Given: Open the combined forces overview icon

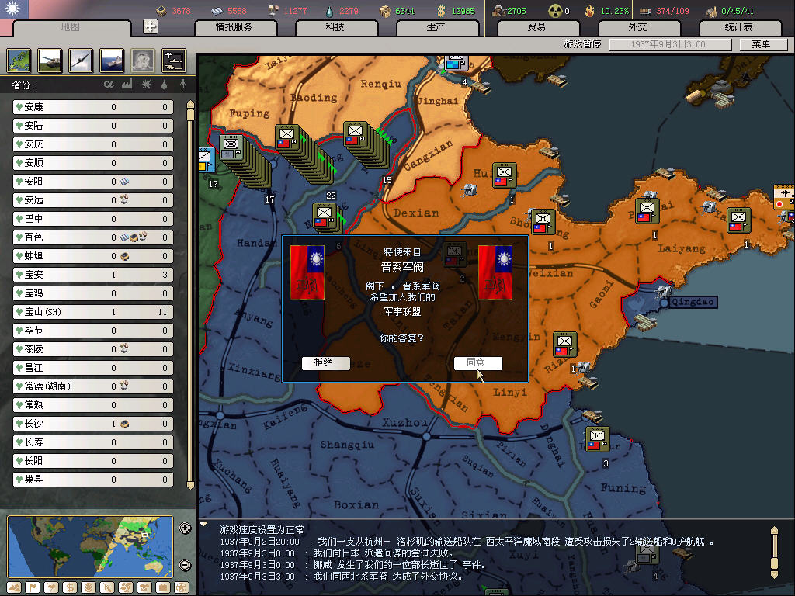Looking at the screenshot, I should point(173,61).
